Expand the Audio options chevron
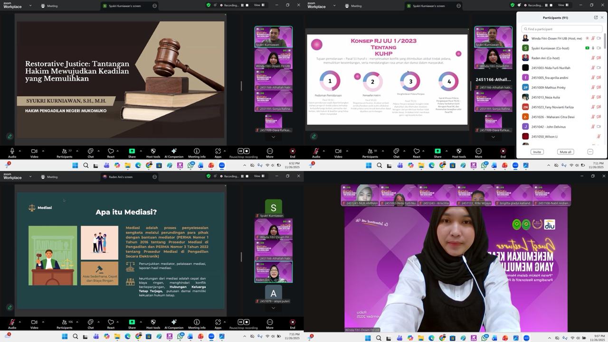 tap(21, 151)
